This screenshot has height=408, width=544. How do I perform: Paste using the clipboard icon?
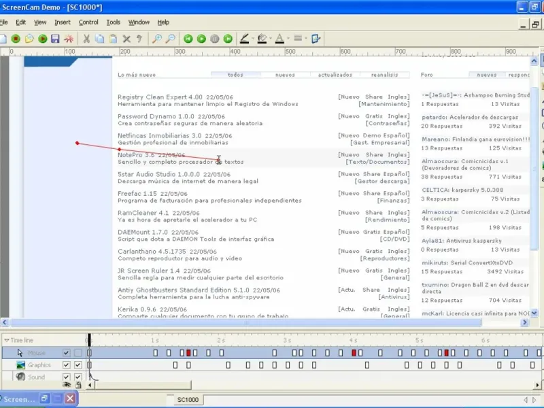pos(113,39)
